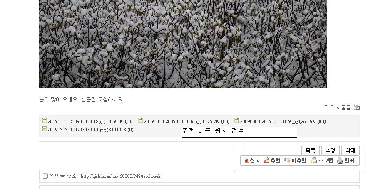Viewport: 373px width, 189px height.
Task: Download the 20090303-20090303-006.jpg attachment
Action: point(186,121)
